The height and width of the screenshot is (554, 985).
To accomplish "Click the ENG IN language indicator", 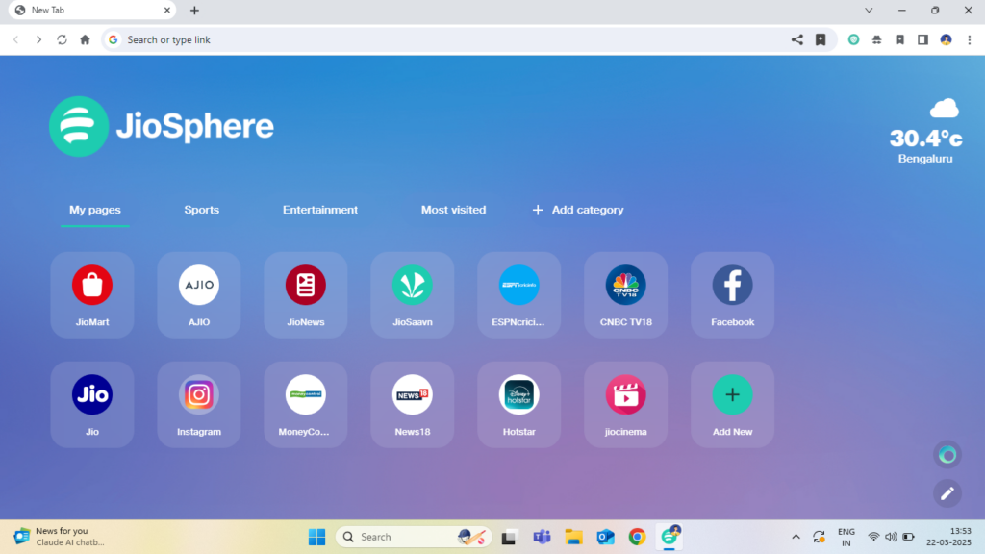I will [x=846, y=537].
